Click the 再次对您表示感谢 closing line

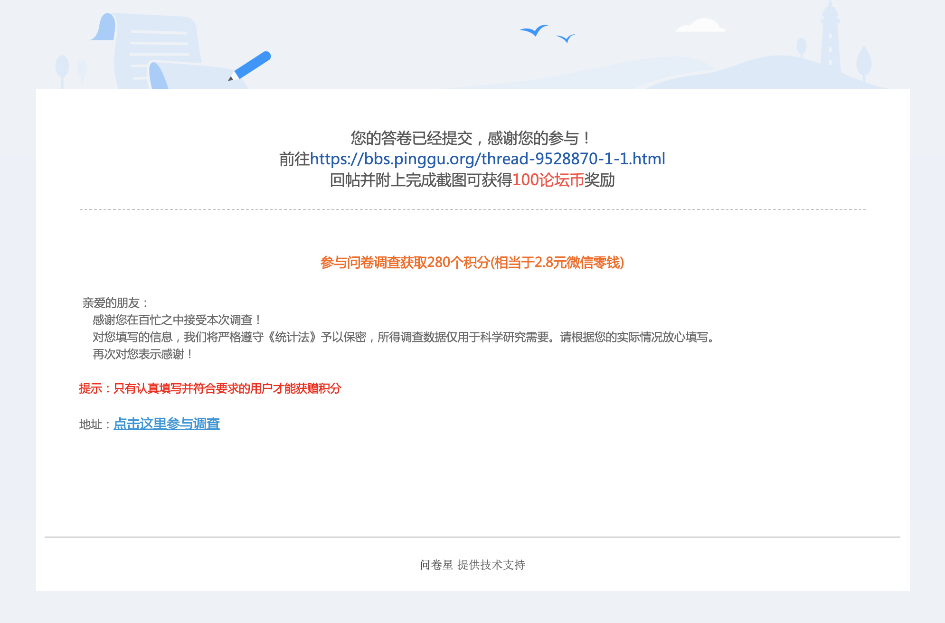(142, 354)
